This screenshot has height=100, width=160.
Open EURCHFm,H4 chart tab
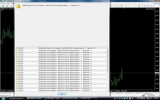coord(148,93)
